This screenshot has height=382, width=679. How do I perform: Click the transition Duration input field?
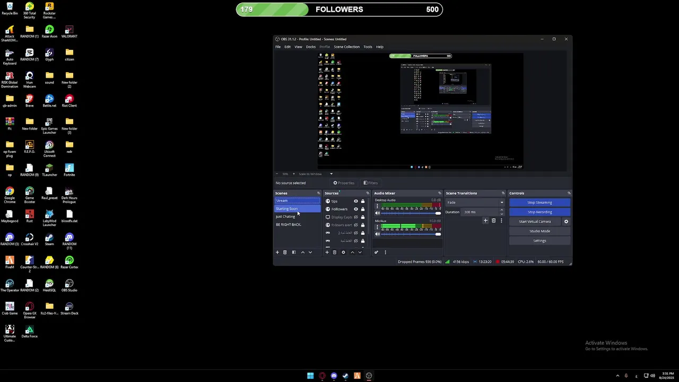[x=480, y=212]
